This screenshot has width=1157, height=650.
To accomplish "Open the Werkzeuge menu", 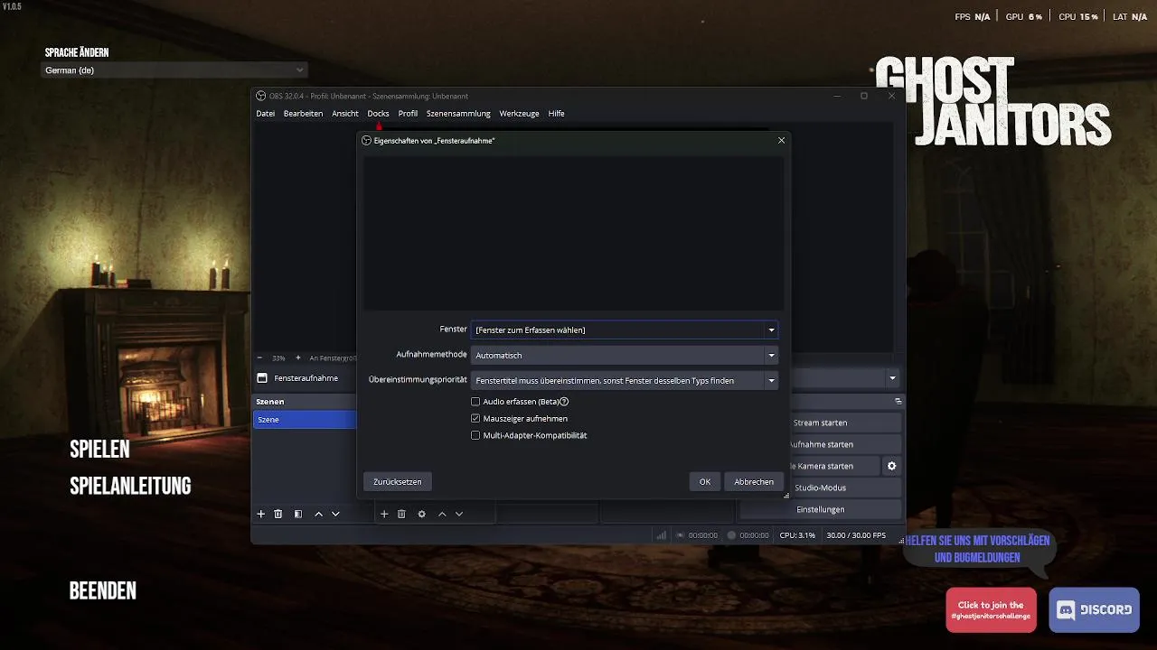I will pyautogui.click(x=519, y=114).
